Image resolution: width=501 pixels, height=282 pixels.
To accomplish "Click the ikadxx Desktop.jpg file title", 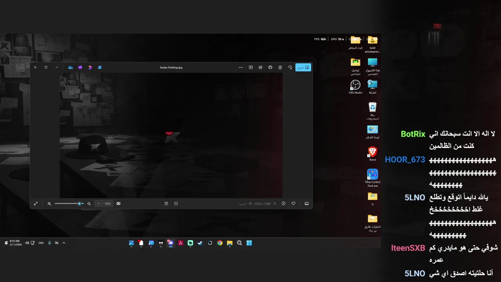I will [171, 67].
